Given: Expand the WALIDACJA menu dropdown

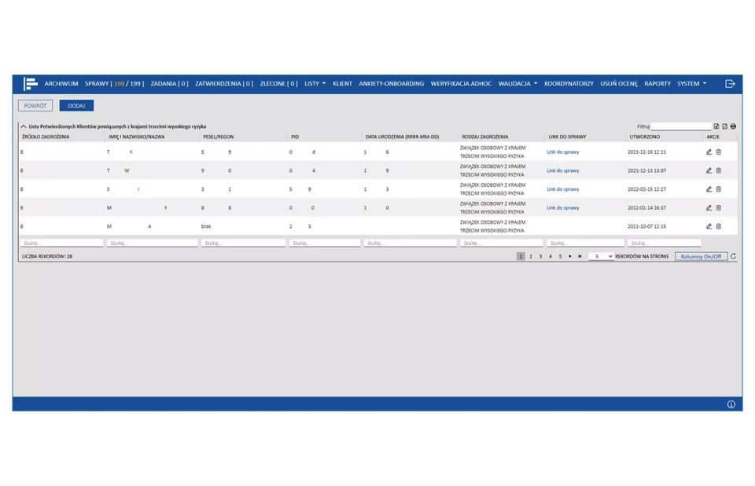Looking at the screenshot, I should pyautogui.click(x=517, y=83).
